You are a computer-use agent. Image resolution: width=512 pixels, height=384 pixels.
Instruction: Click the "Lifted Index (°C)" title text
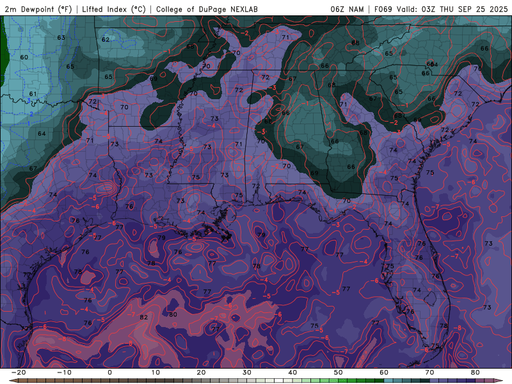pos(114,9)
